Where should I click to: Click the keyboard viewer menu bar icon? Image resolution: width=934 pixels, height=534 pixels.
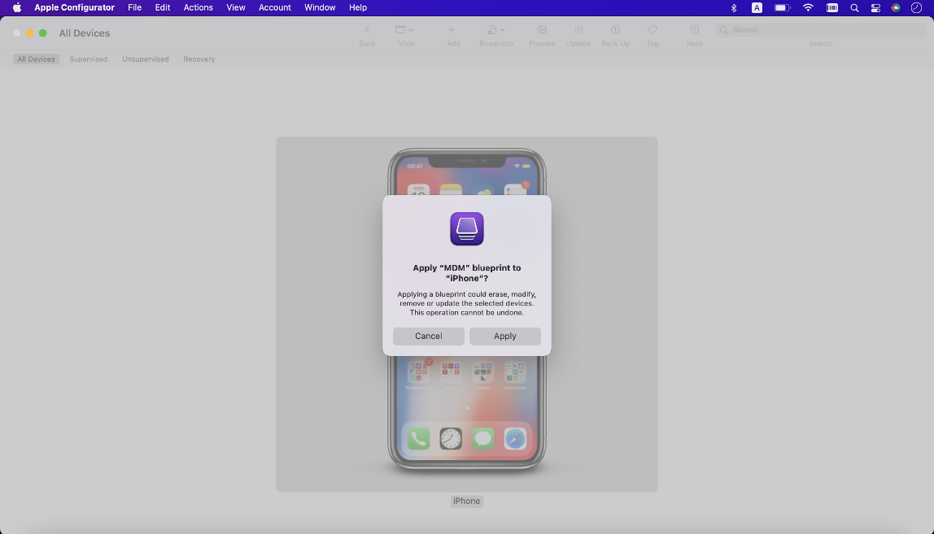coord(832,8)
